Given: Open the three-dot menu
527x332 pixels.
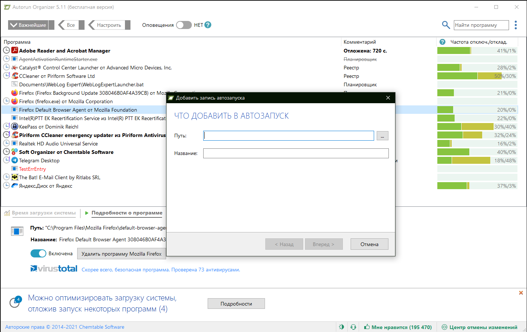Looking at the screenshot, I should 516,25.
